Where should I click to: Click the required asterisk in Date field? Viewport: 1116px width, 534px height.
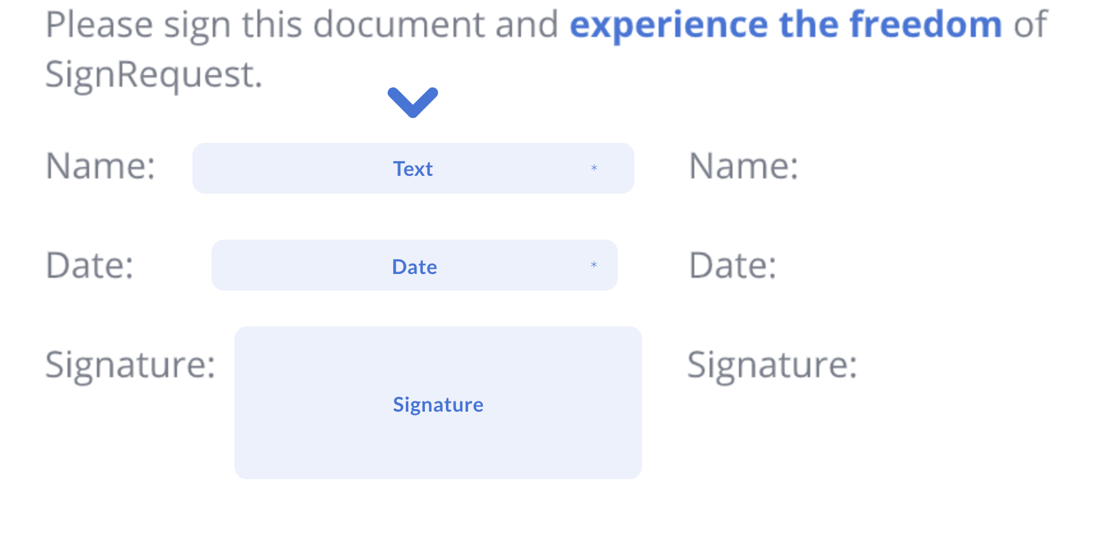click(x=594, y=266)
